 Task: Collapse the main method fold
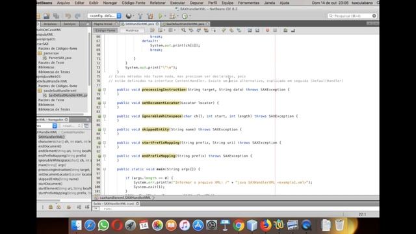(105, 169)
